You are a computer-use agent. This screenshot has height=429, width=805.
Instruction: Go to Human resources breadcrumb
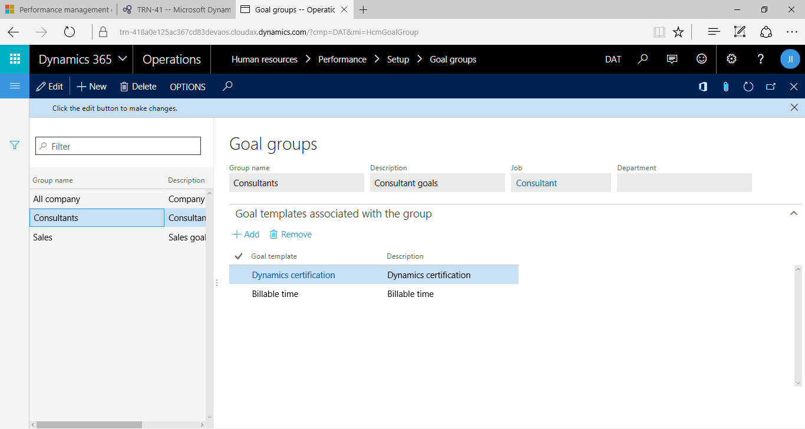265,60
